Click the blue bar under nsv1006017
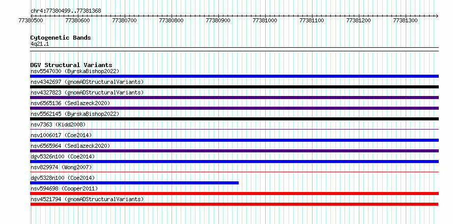 point(234,140)
